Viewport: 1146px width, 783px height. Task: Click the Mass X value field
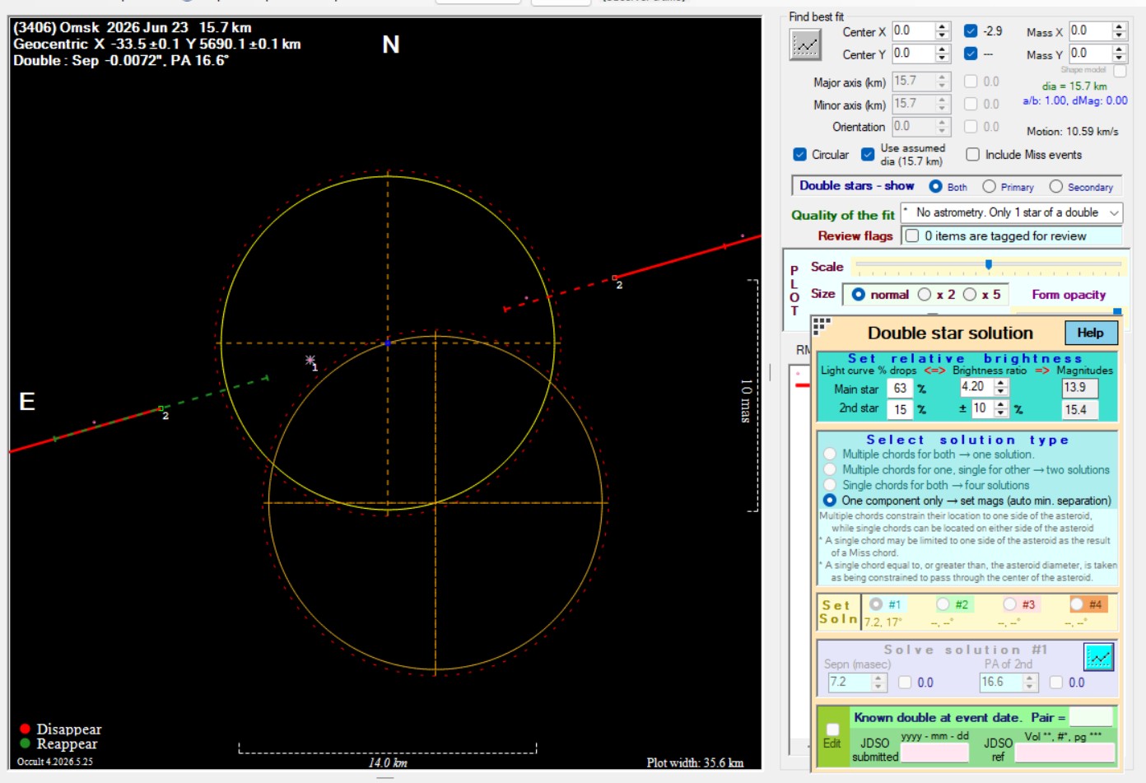tap(1090, 31)
